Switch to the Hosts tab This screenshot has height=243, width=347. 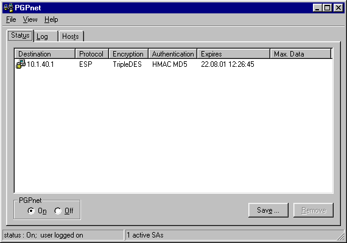pos(71,36)
